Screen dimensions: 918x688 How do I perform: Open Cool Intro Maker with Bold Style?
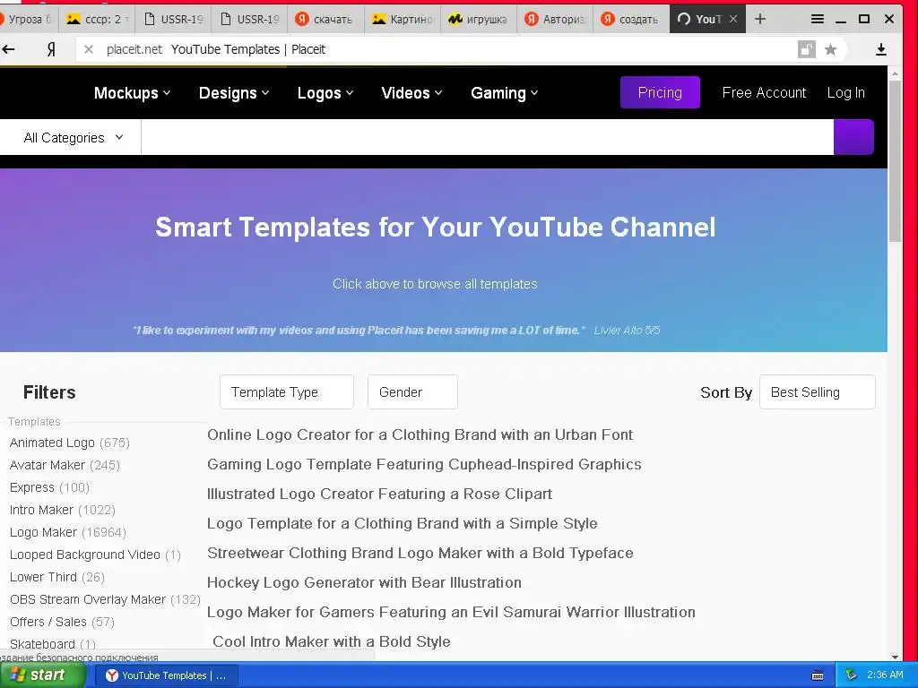tap(332, 641)
